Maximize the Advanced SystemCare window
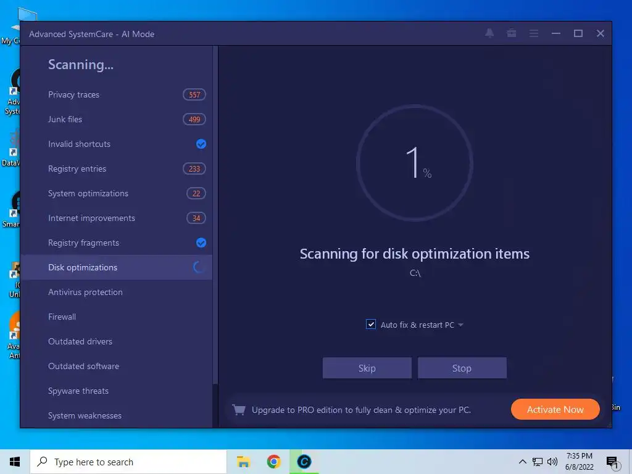 (x=578, y=33)
